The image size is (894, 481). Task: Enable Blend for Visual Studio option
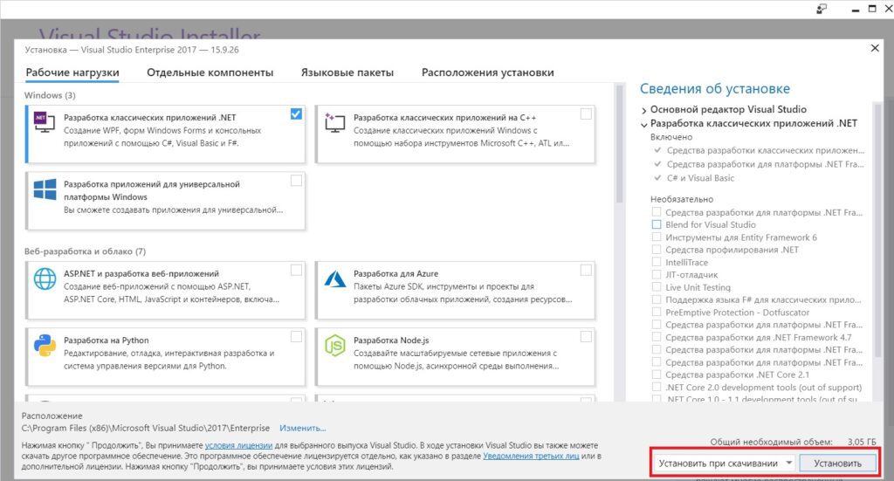click(x=657, y=224)
